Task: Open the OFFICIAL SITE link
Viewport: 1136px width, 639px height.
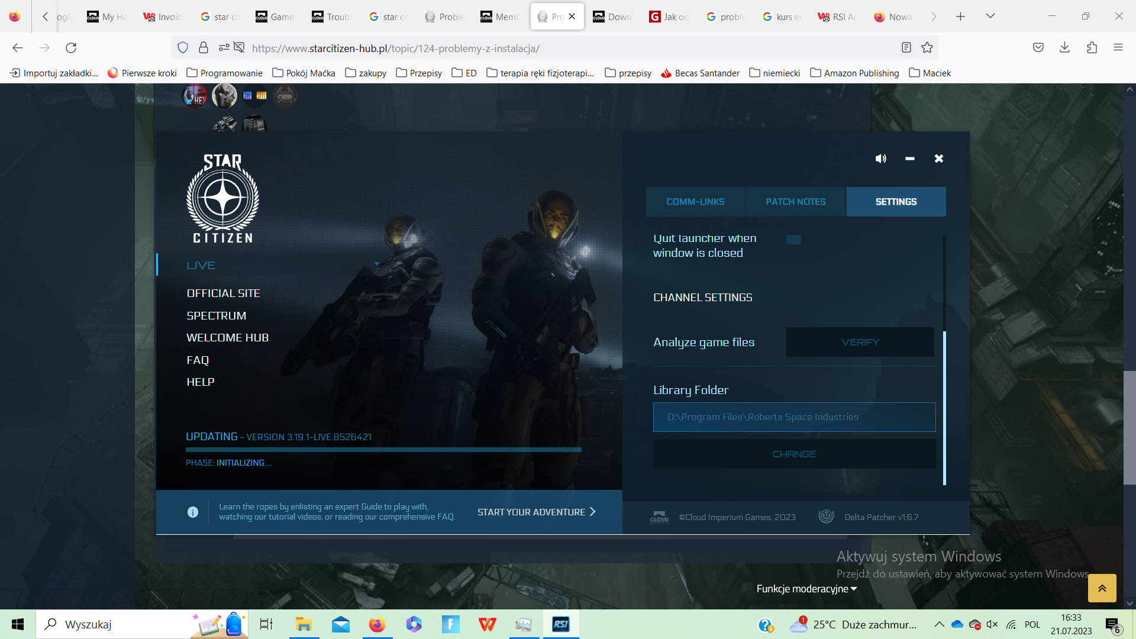Action: pos(223,293)
